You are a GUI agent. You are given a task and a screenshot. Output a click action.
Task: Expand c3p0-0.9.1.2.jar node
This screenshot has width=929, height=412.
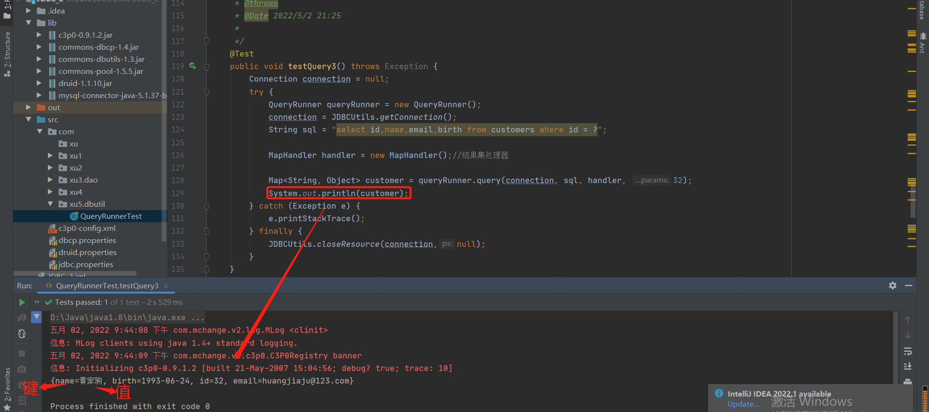[x=39, y=35]
